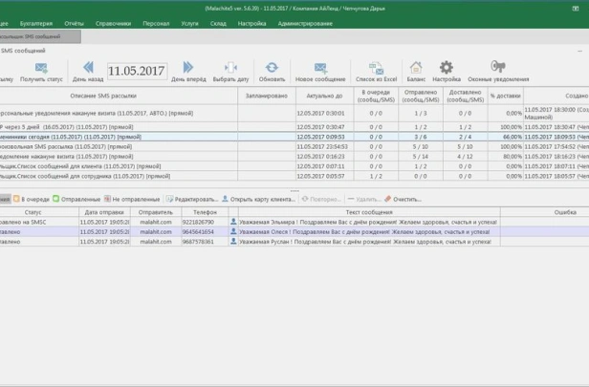Open the 'Отчёты' menu
589x387 pixels.
[x=76, y=22]
